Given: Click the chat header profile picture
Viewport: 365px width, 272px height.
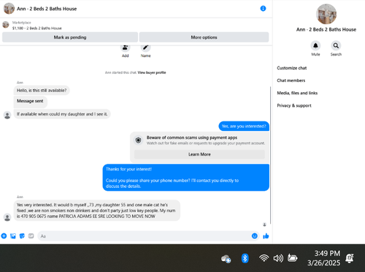Looking at the screenshot, I should pyautogui.click(x=9, y=9).
